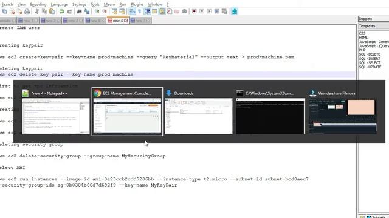Click the Close All documents toolbar icon
Image resolution: width=389 pixels, height=218 pixels.
click(x=19, y=12)
